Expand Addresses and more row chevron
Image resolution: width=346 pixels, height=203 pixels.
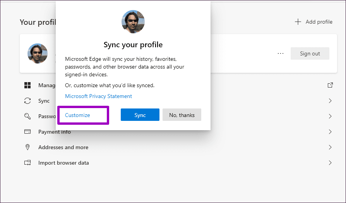coord(330,147)
